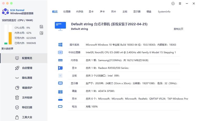Image resolution: width=197 pixels, height=121 pixels.
Task: Click the green CPU usage bar
Action: coord(6,43)
